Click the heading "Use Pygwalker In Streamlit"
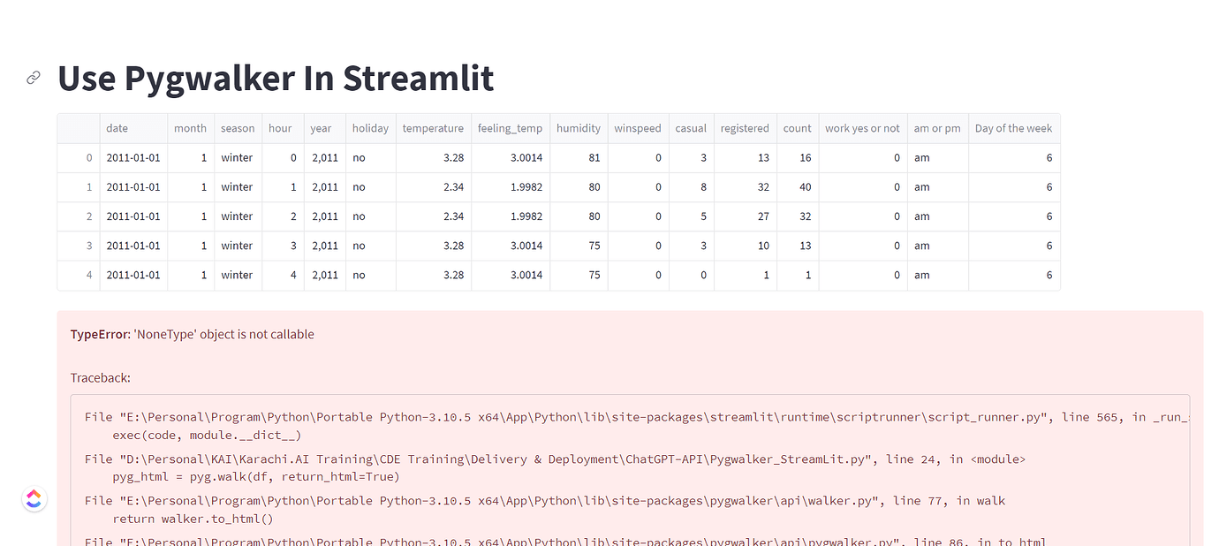1219x546 pixels. (x=275, y=78)
